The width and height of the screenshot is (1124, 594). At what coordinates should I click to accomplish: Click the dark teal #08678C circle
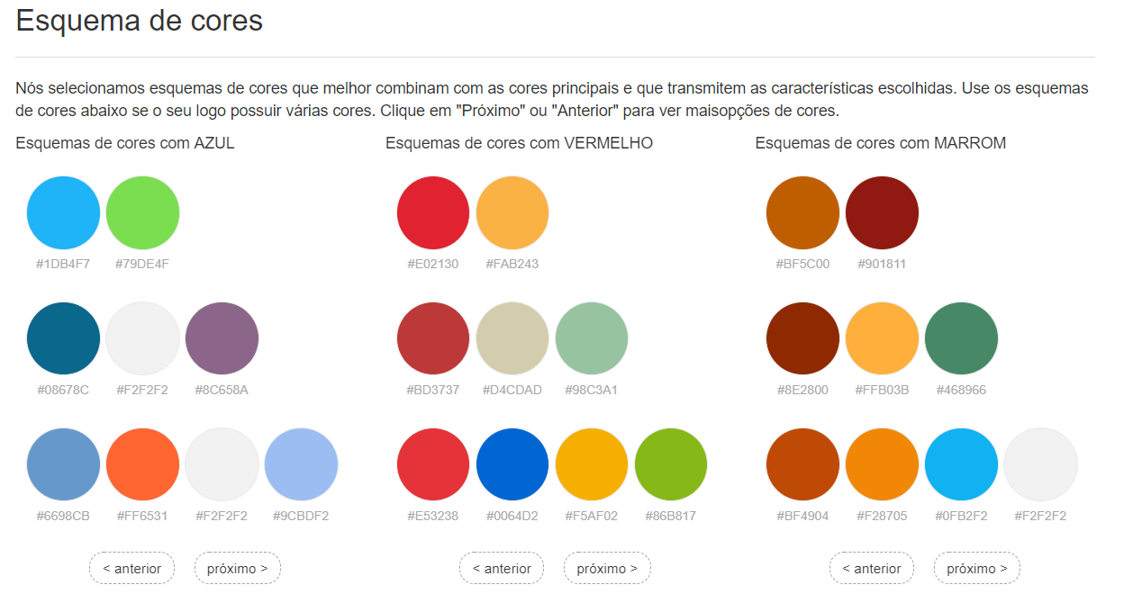(63, 338)
